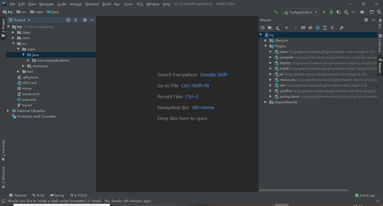
Task: Run TryApplication with the green play button
Action: pyautogui.click(x=324, y=12)
